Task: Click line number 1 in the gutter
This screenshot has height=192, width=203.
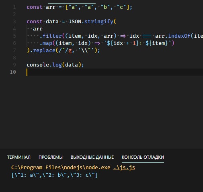Action: point(14,7)
